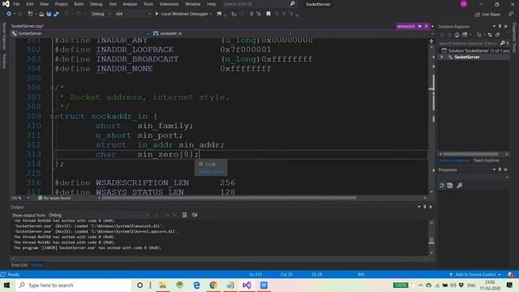Toggle the bookmark toolbar icon

pos(268,14)
